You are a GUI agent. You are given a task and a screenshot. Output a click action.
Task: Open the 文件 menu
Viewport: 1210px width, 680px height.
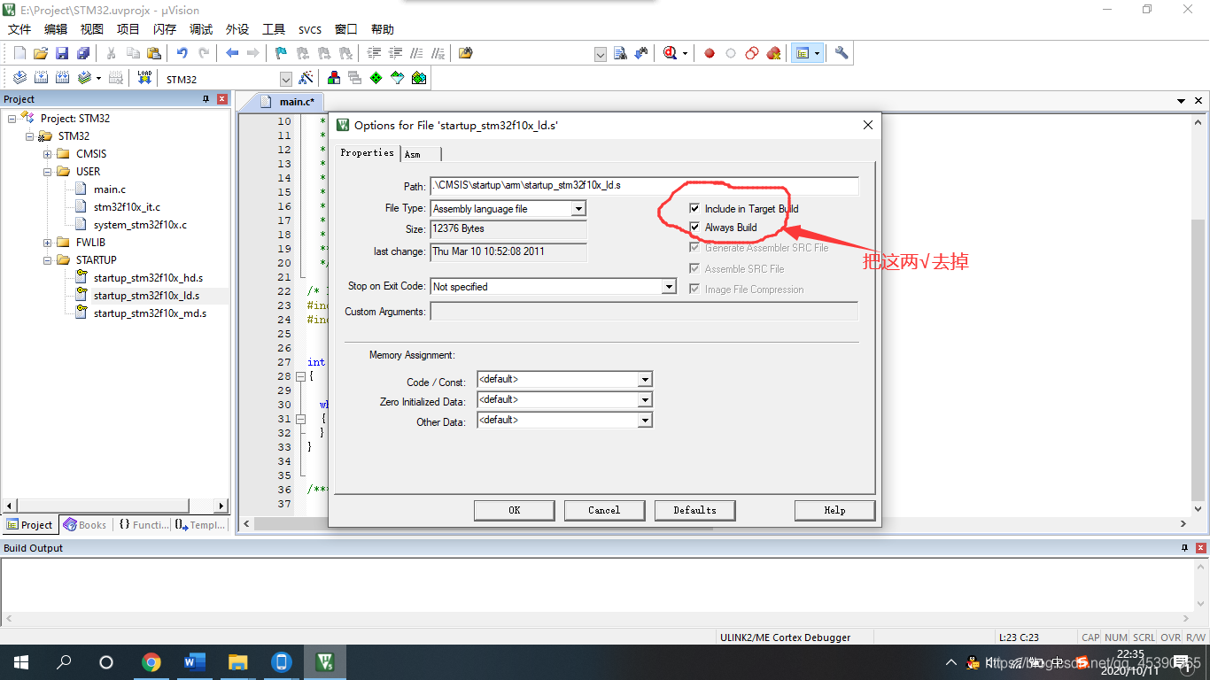coord(19,29)
